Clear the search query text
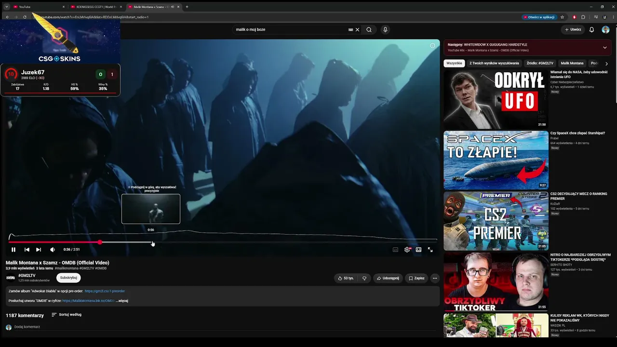 [x=358, y=29]
